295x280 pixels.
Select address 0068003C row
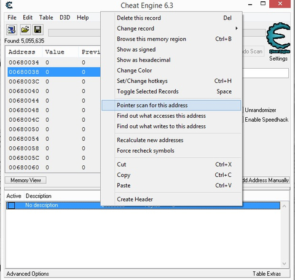[x=54, y=82]
